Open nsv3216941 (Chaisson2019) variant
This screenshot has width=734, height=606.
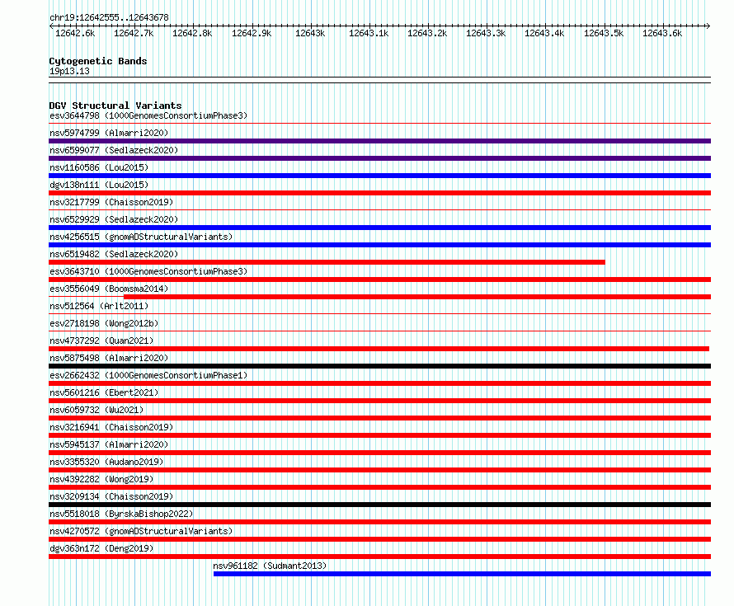pos(111,427)
